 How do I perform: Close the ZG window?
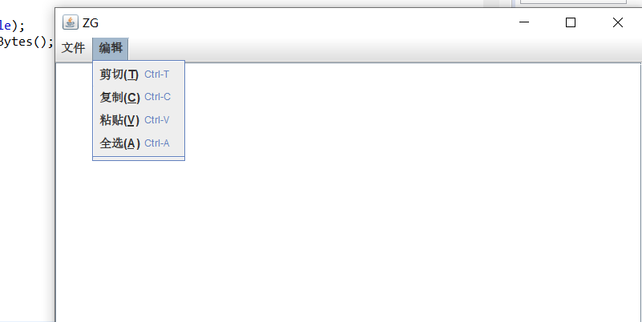tap(617, 22)
